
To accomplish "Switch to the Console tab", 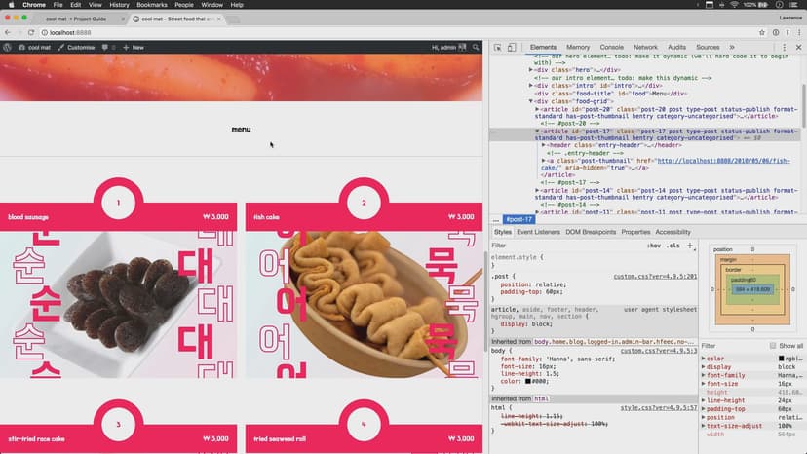I will pyautogui.click(x=611, y=47).
